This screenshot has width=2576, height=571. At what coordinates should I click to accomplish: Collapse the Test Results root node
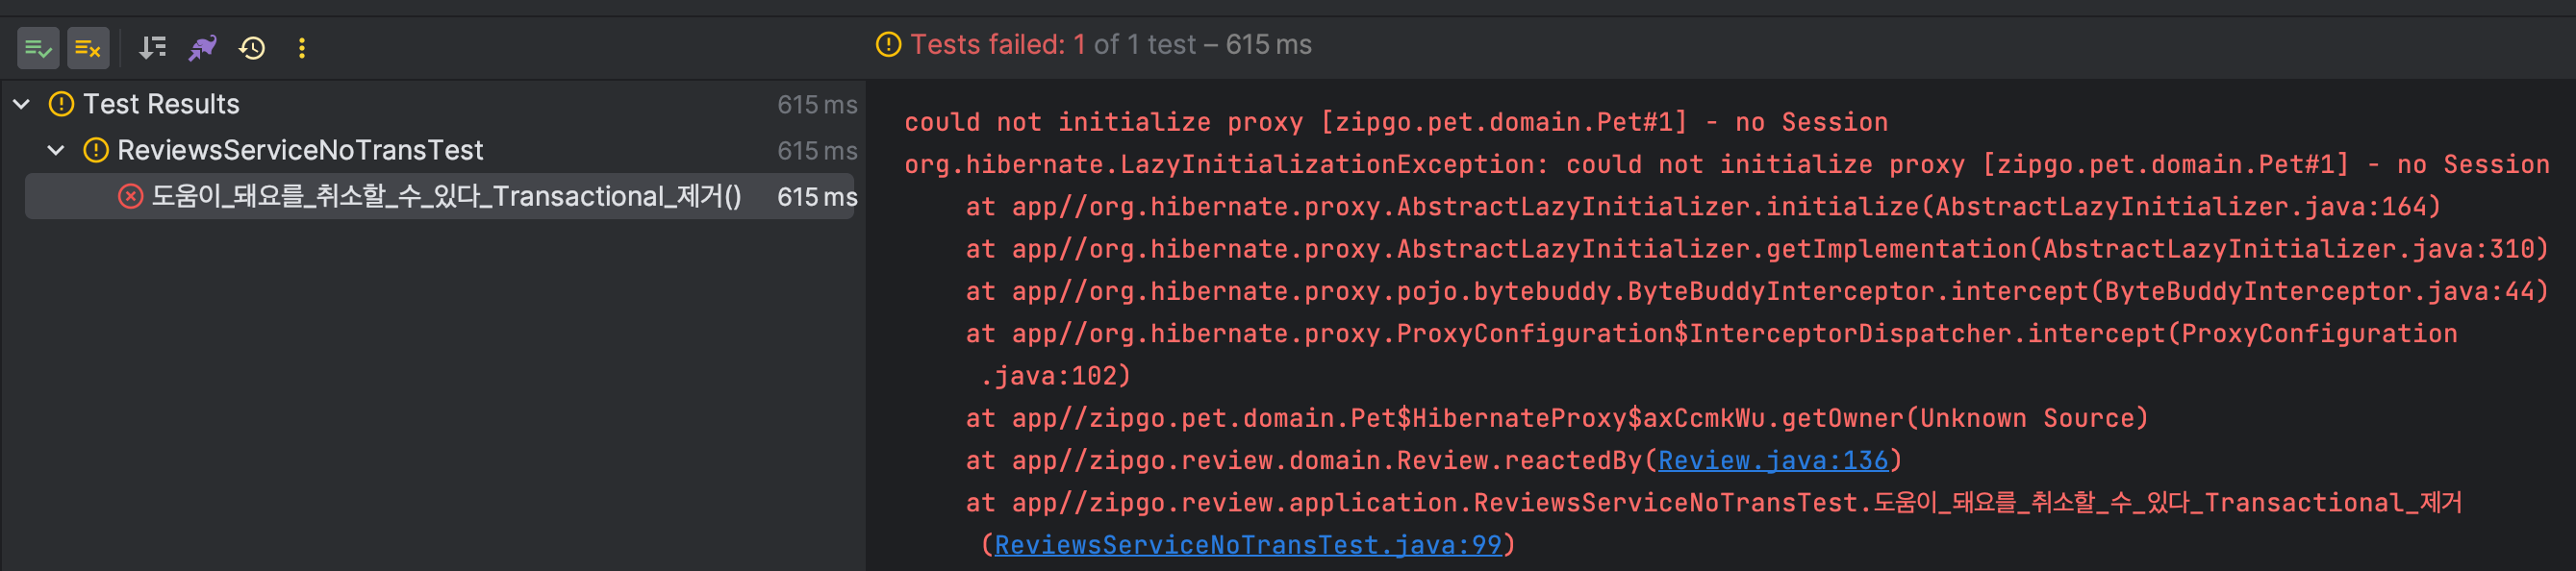(22, 104)
